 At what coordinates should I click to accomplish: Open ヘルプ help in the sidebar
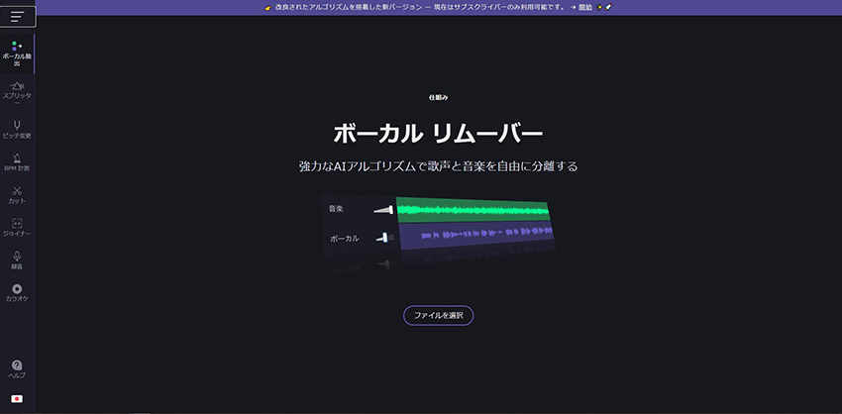(x=17, y=369)
